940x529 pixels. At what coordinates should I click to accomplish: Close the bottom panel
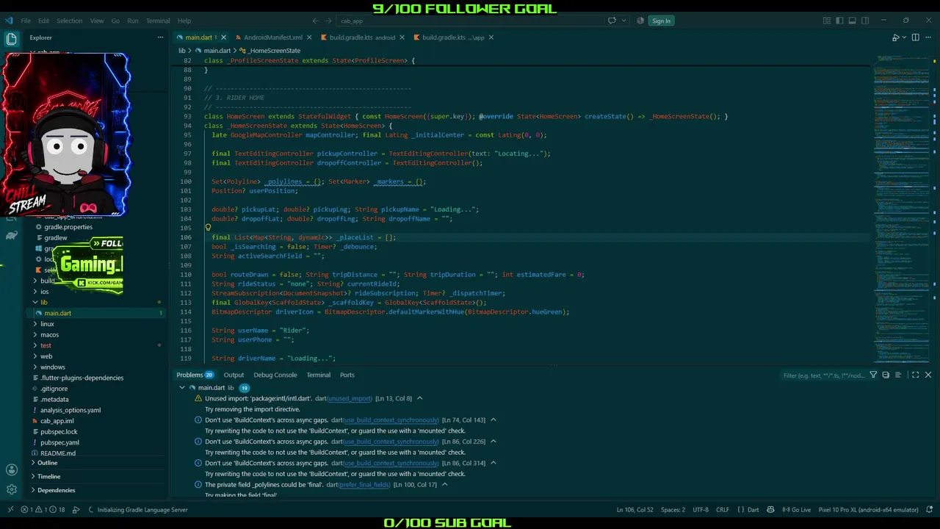pos(928,375)
